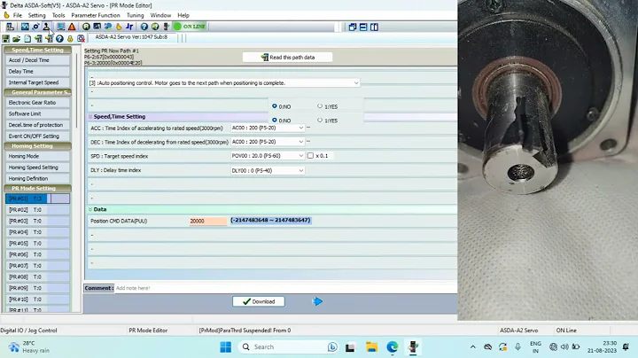Select [PR#10] T:0 path in list
The image size is (638, 358).
(x=38, y=299)
